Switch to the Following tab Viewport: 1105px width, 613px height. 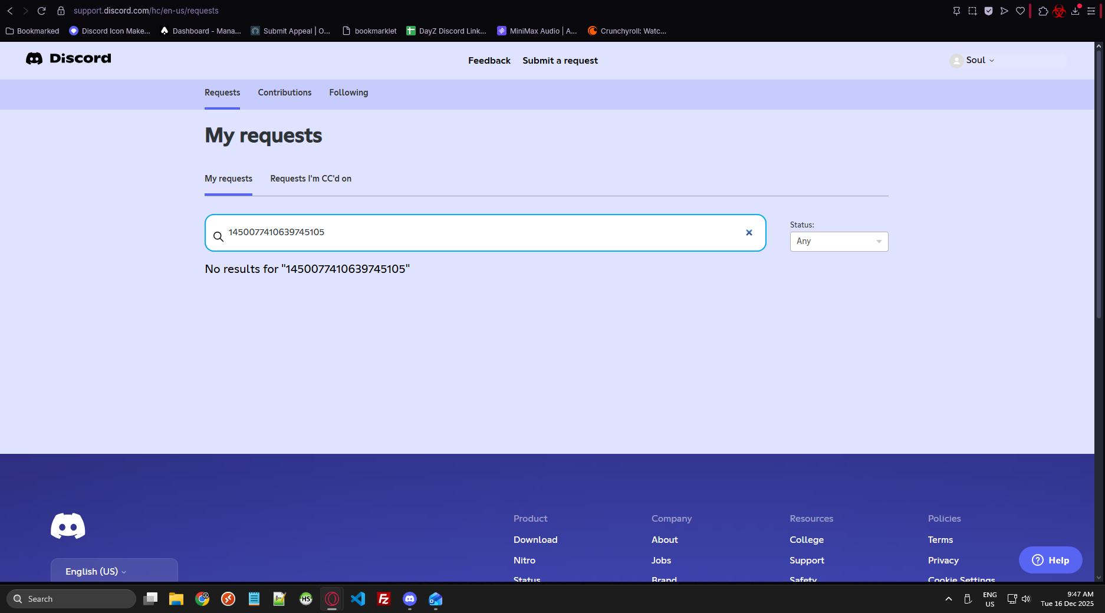coord(348,93)
